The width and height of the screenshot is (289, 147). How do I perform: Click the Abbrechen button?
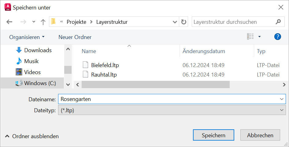click(260, 135)
